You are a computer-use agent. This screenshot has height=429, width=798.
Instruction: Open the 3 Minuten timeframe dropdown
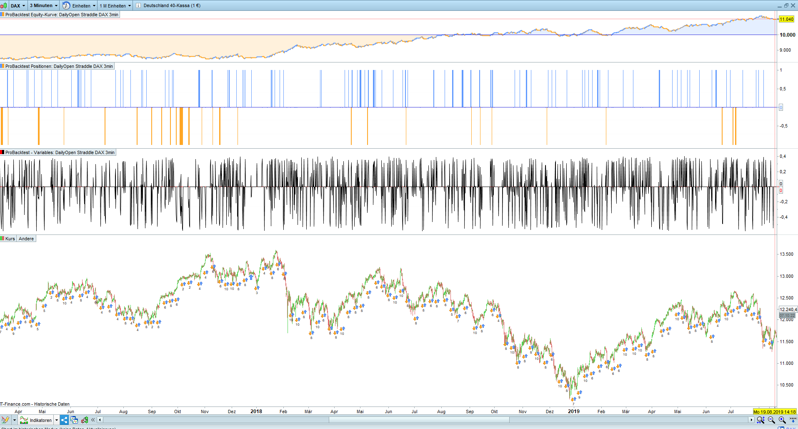tap(44, 6)
